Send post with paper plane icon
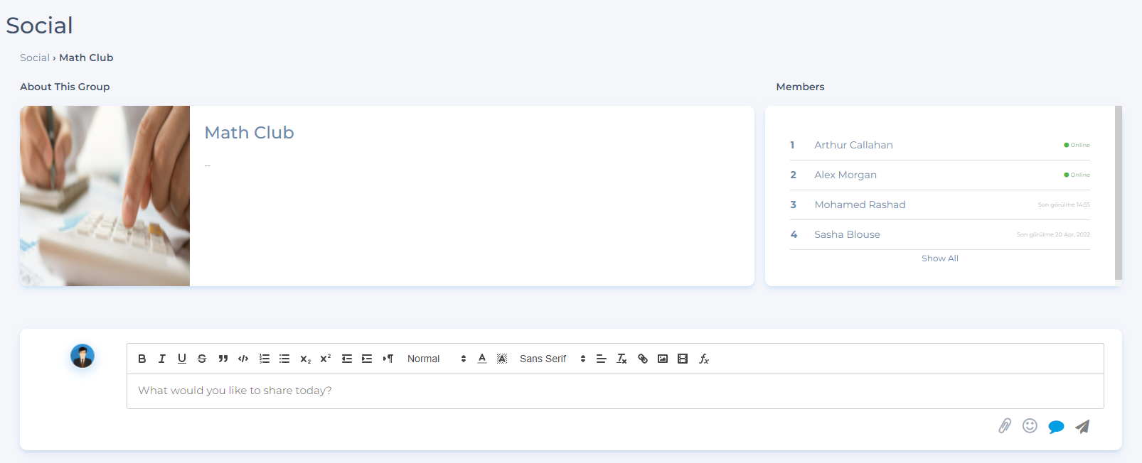The height and width of the screenshot is (463, 1142). [1082, 427]
